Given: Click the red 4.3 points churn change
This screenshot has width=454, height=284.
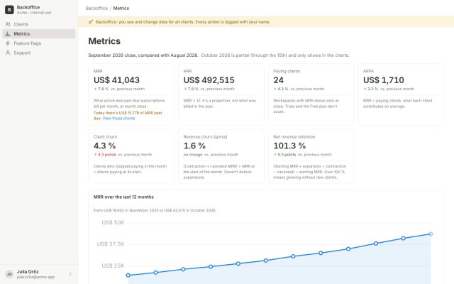Looking at the screenshot, I should pos(105,155).
